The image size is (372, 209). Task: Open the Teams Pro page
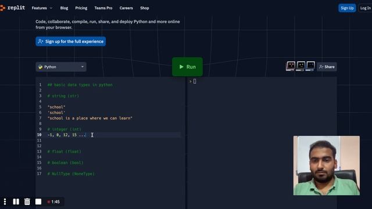pyautogui.click(x=103, y=8)
